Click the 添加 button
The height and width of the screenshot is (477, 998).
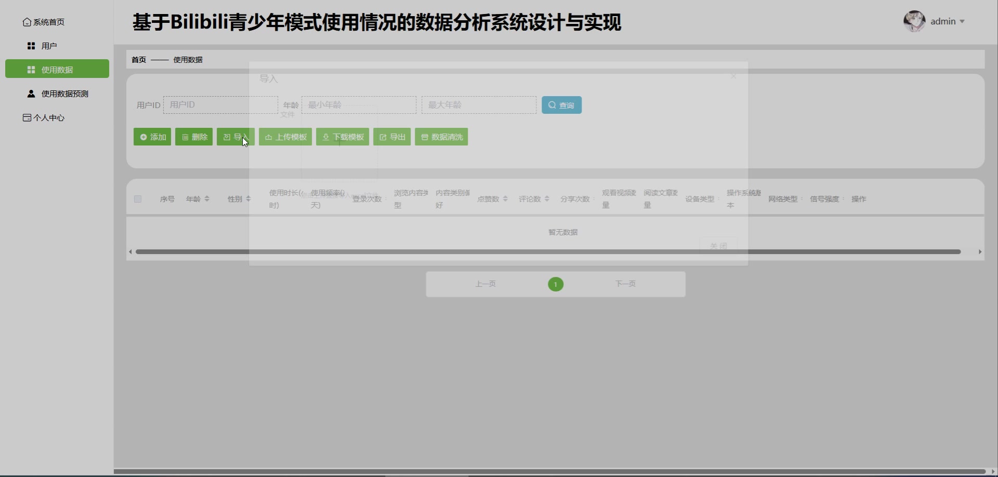point(152,137)
